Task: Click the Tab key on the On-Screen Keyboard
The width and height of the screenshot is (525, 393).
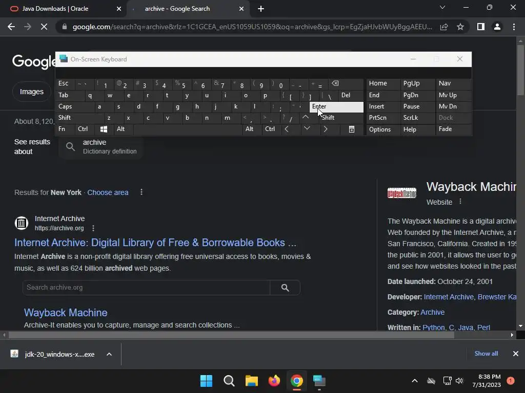Action: pyautogui.click(x=70, y=95)
